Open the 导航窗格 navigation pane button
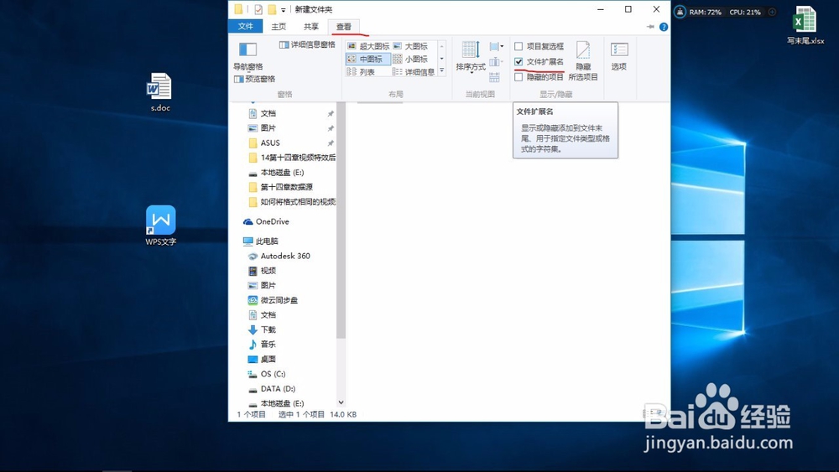Image resolution: width=839 pixels, height=472 pixels. click(248, 55)
